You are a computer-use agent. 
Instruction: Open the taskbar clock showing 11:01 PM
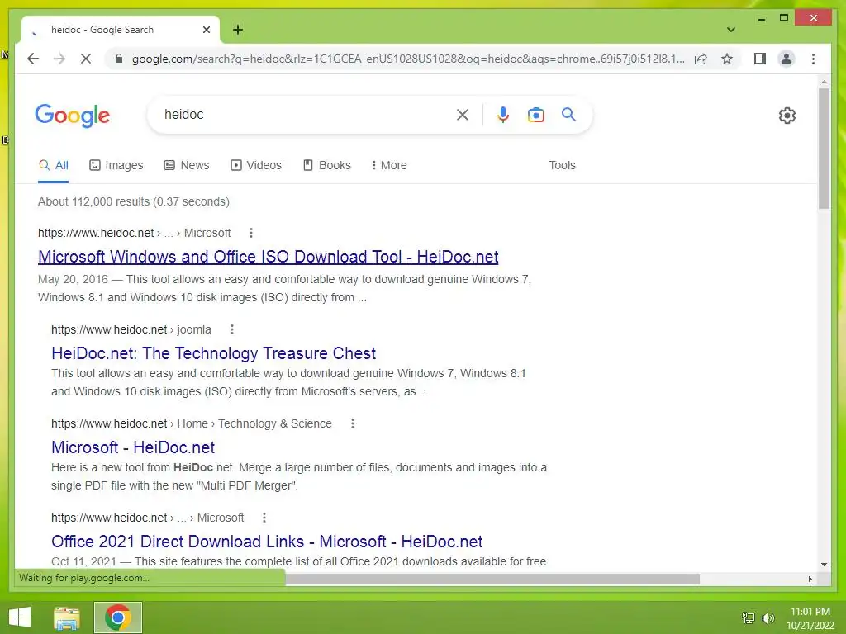pos(810,618)
